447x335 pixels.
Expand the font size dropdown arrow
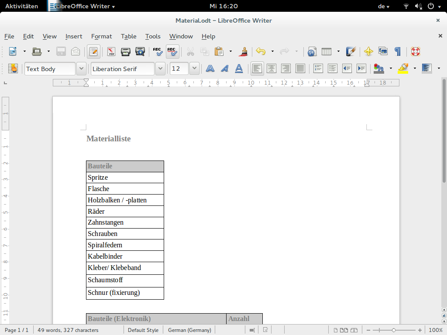coord(194,68)
